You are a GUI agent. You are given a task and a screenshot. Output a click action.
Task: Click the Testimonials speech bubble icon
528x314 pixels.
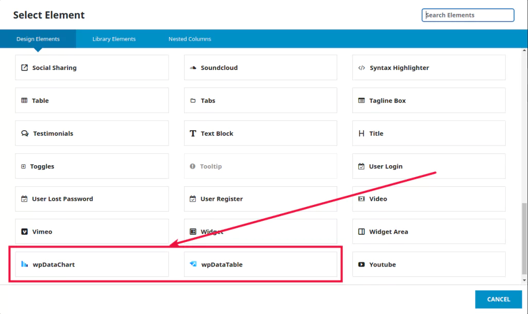click(x=24, y=133)
